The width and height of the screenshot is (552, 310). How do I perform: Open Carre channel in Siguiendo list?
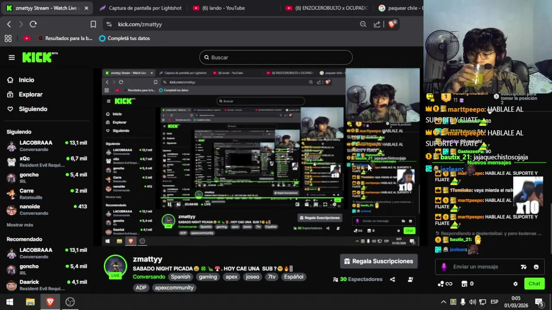pos(47,194)
